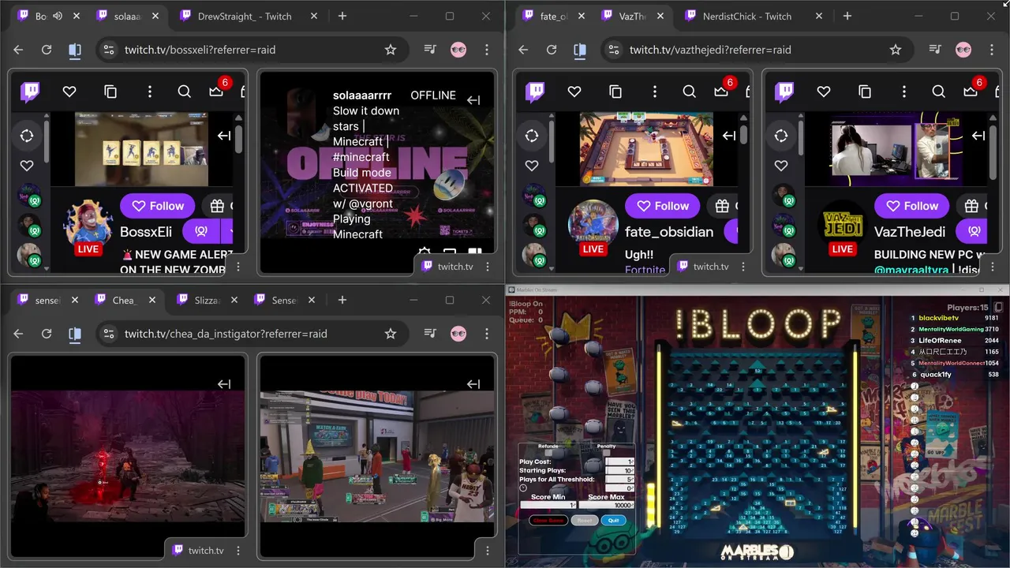This screenshot has height=568, width=1010.
Task: Open crown notifications in fate_obsidian pane
Action: (720, 92)
